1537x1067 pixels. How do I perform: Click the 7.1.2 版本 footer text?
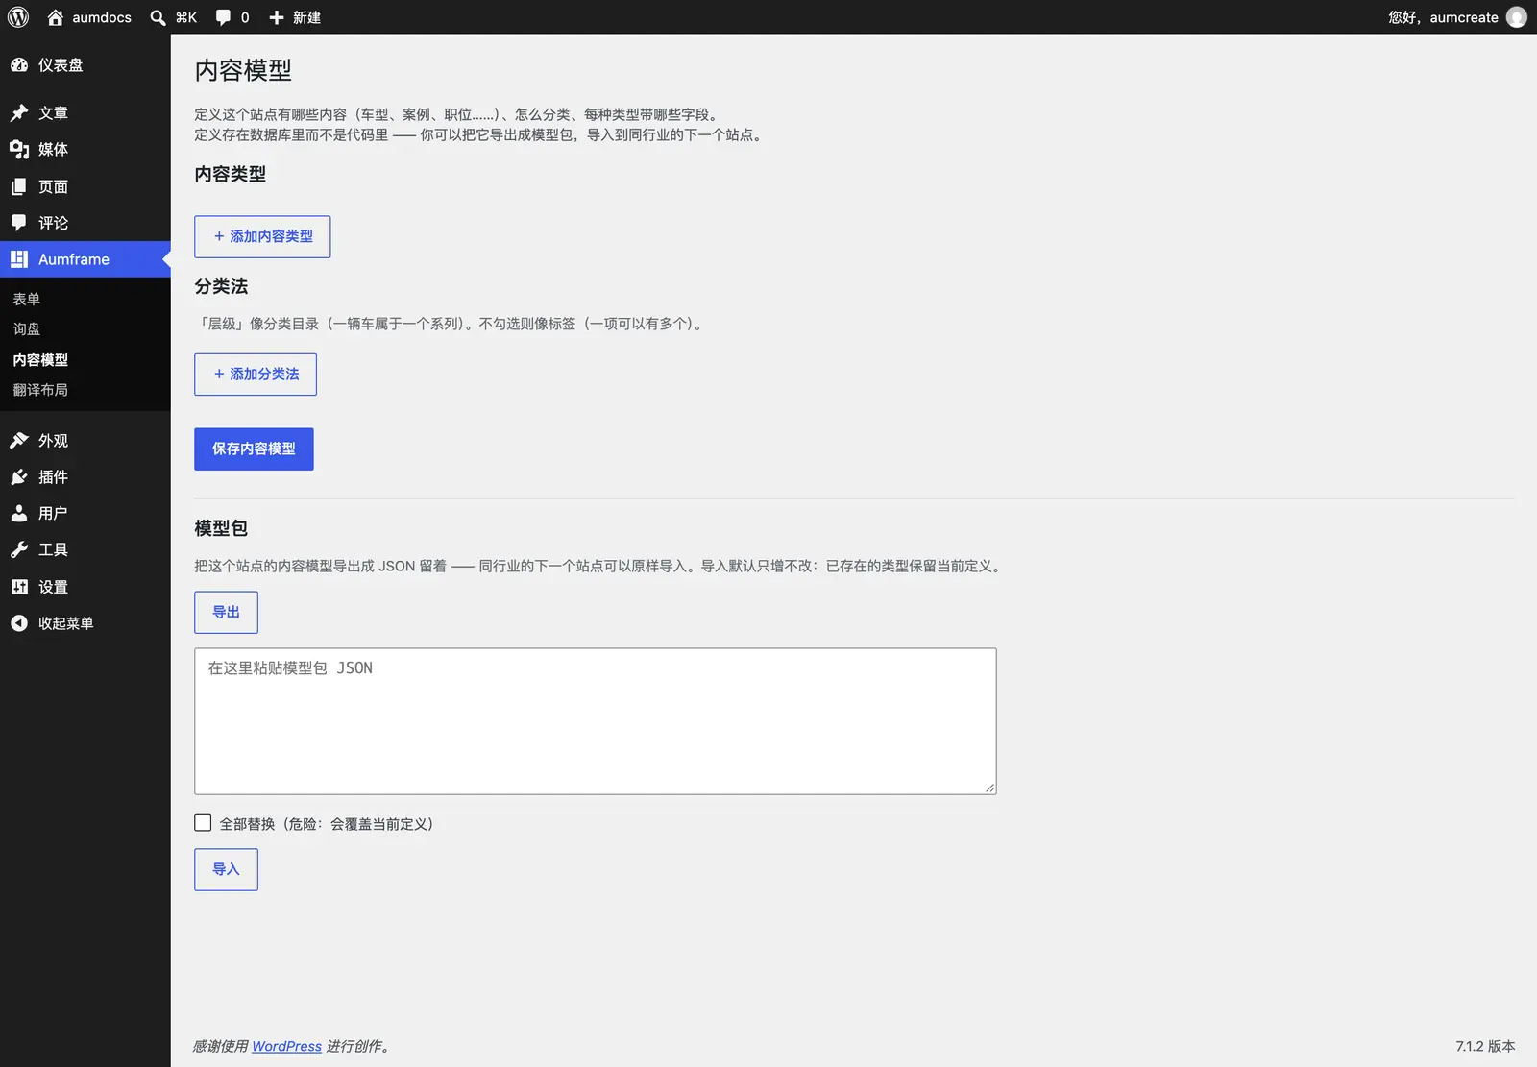click(1485, 1046)
